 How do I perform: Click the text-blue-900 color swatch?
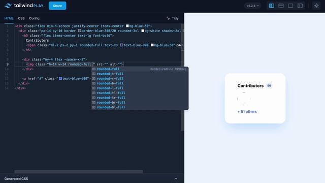(122, 45)
